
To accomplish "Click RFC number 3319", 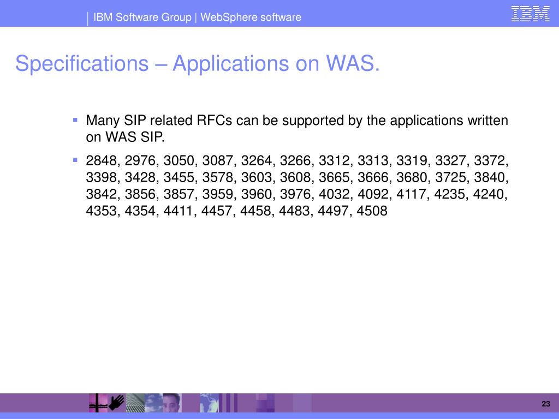I will click(x=412, y=161).
